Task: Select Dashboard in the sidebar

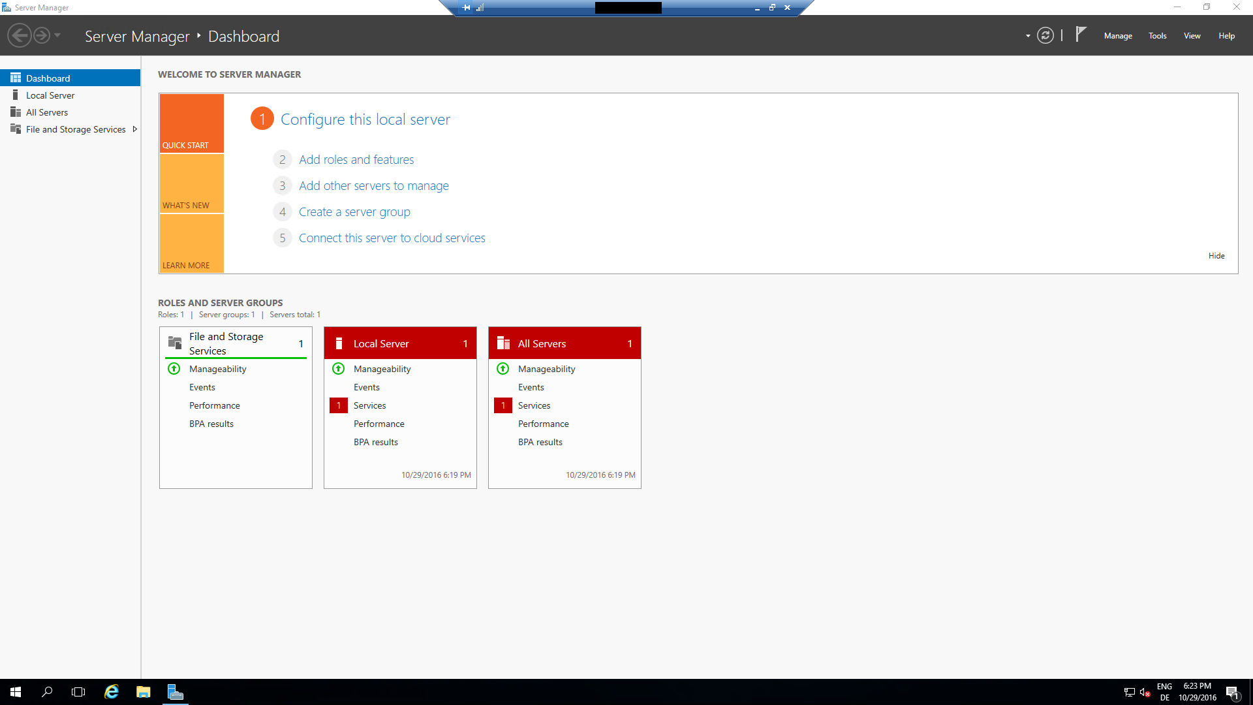Action: [70, 78]
